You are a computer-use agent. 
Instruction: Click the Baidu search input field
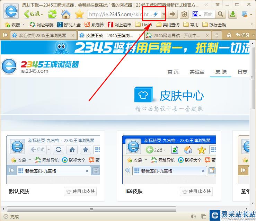(x=209, y=14)
